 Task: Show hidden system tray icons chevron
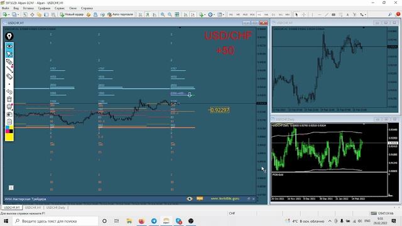330,221
